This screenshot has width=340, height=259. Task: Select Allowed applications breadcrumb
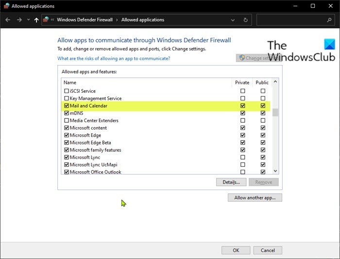pyautogui.click(x=143, y=20)
